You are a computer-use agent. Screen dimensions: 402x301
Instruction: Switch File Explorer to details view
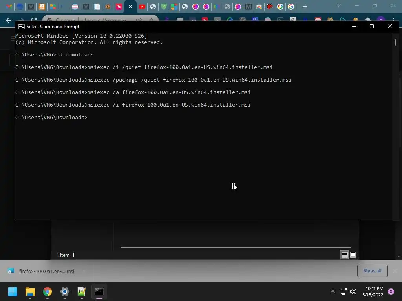point(344,255)
